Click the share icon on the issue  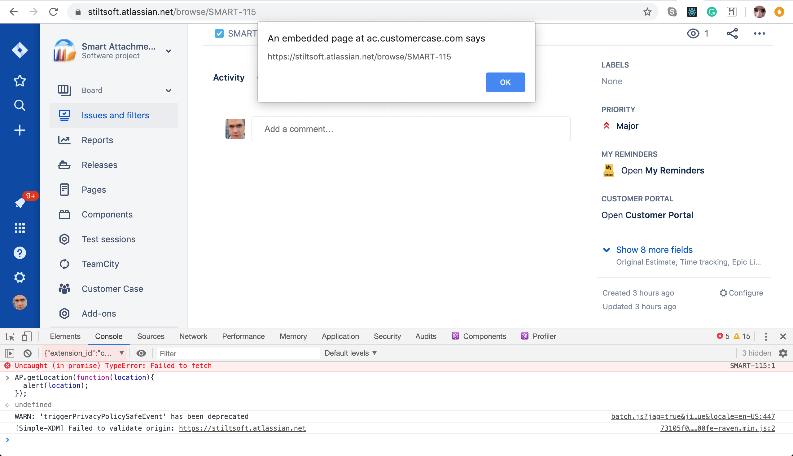732,33
